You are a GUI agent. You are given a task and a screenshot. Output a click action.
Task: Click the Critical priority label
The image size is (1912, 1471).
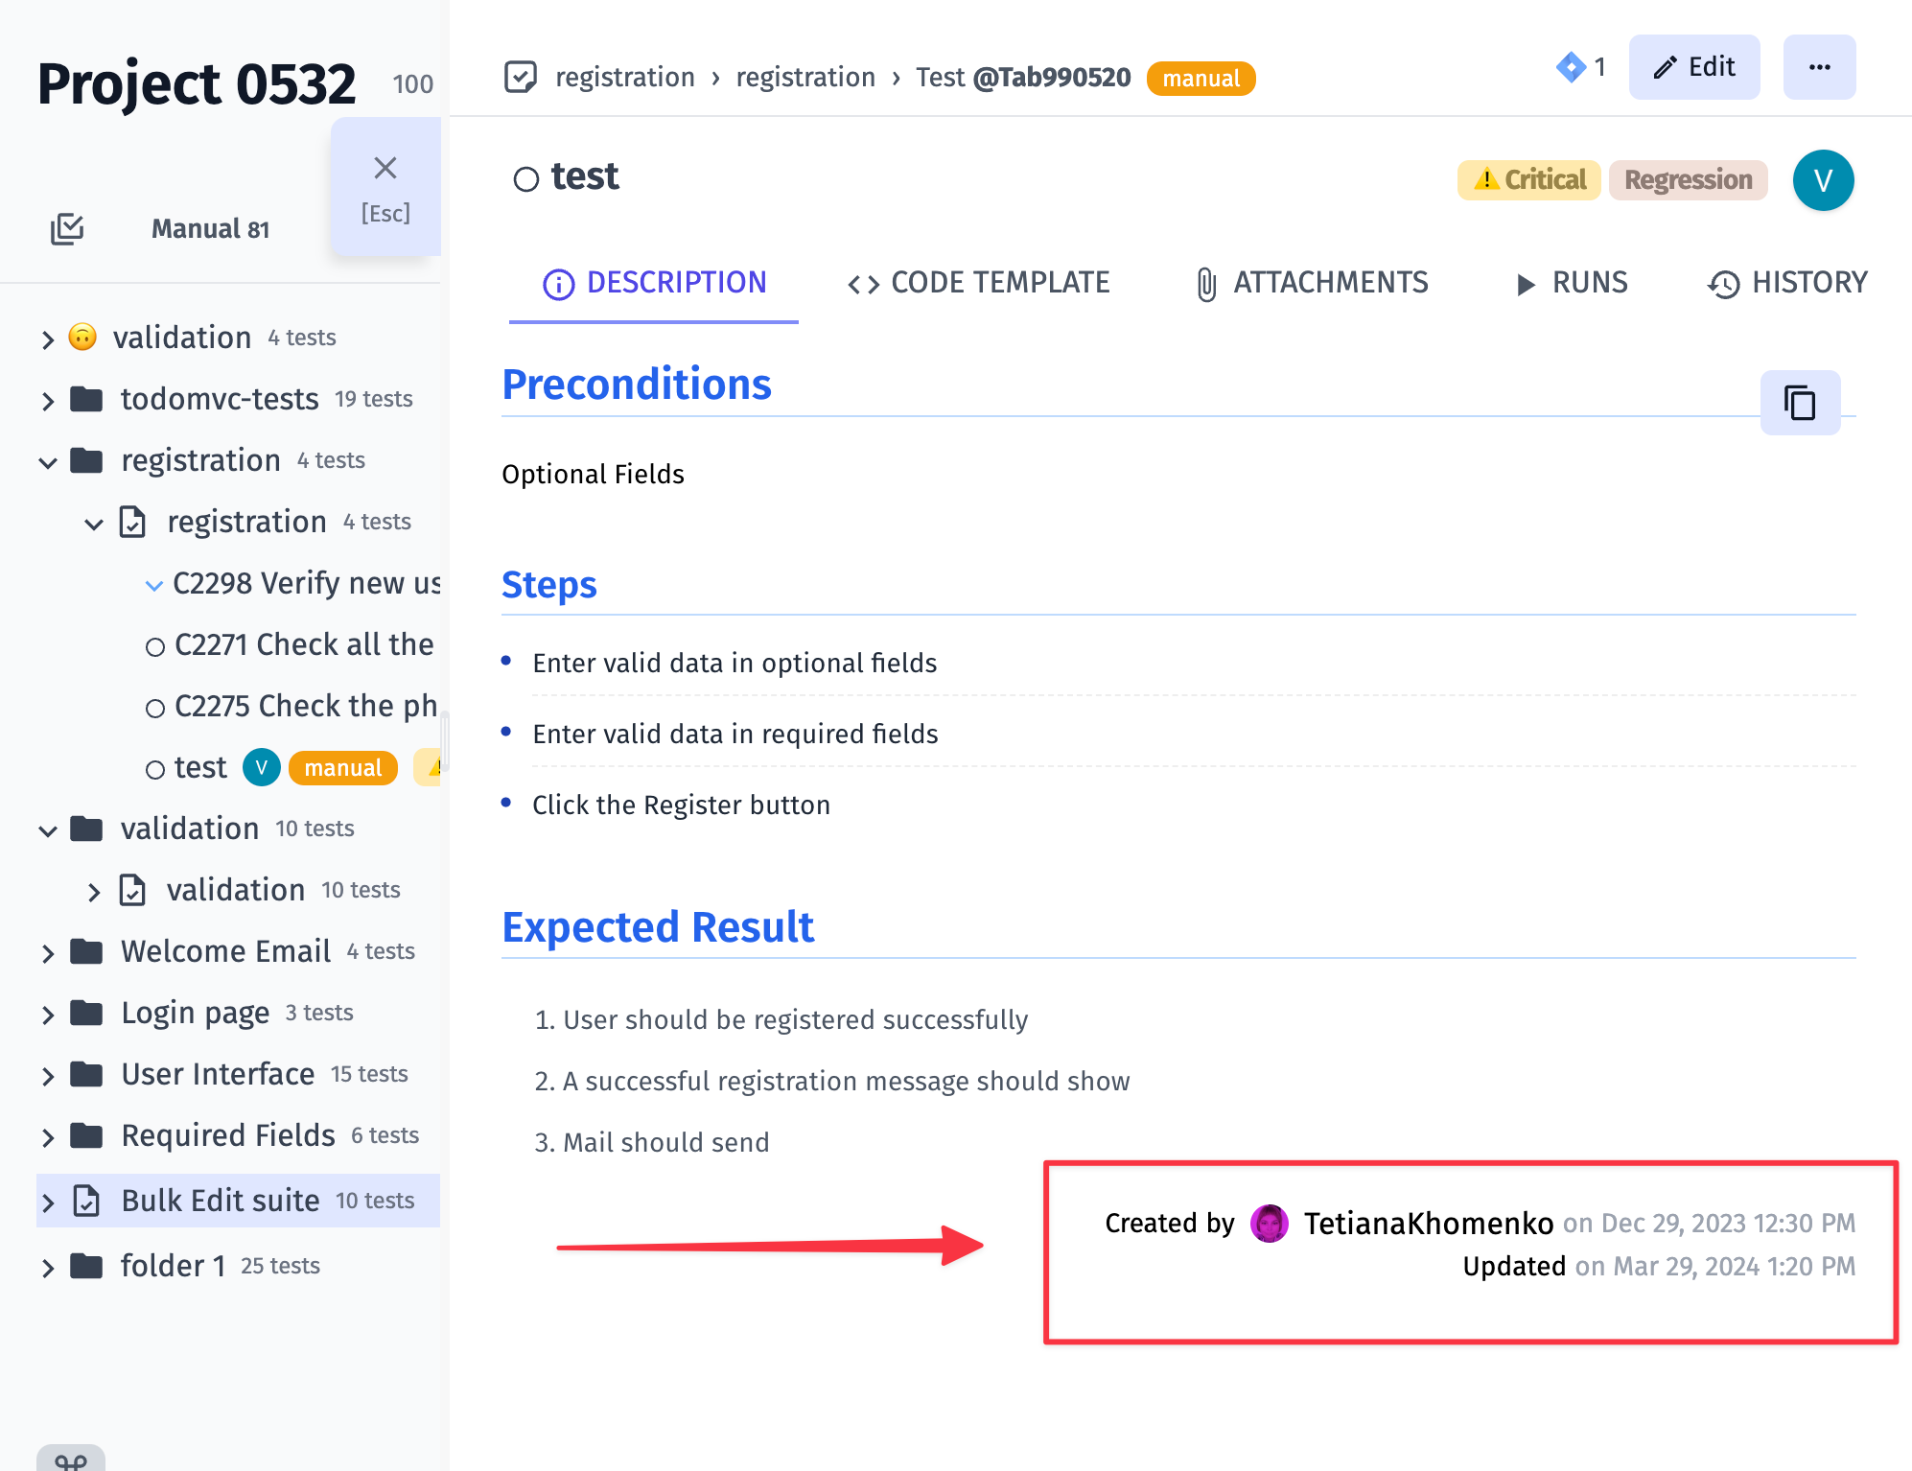click(x=1529, y=180)
